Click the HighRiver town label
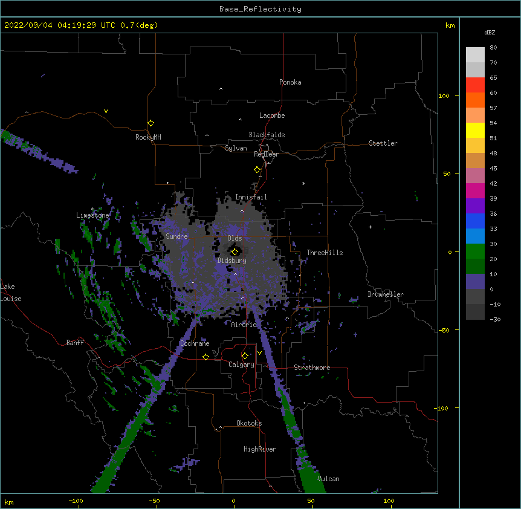Viewport: 521px width, 509px height. 260,449
